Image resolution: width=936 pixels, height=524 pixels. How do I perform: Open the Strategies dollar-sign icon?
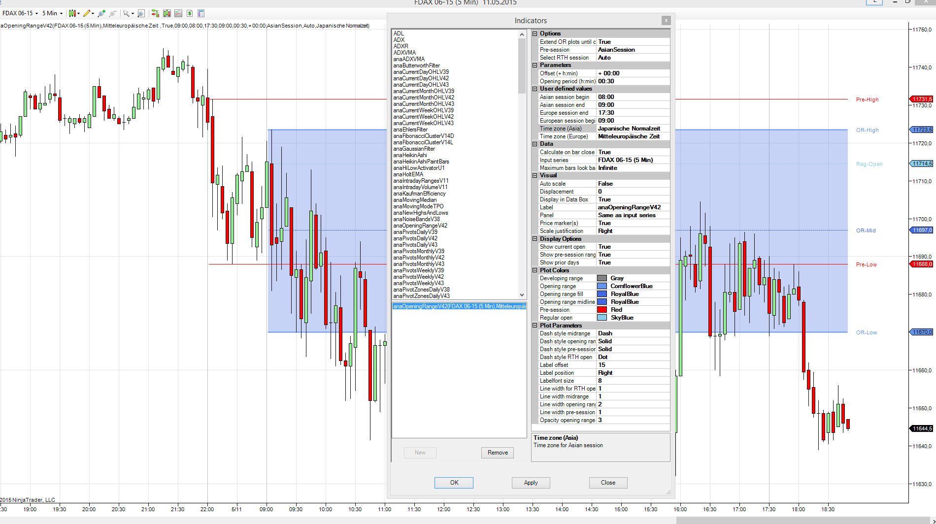pos(190,13)
